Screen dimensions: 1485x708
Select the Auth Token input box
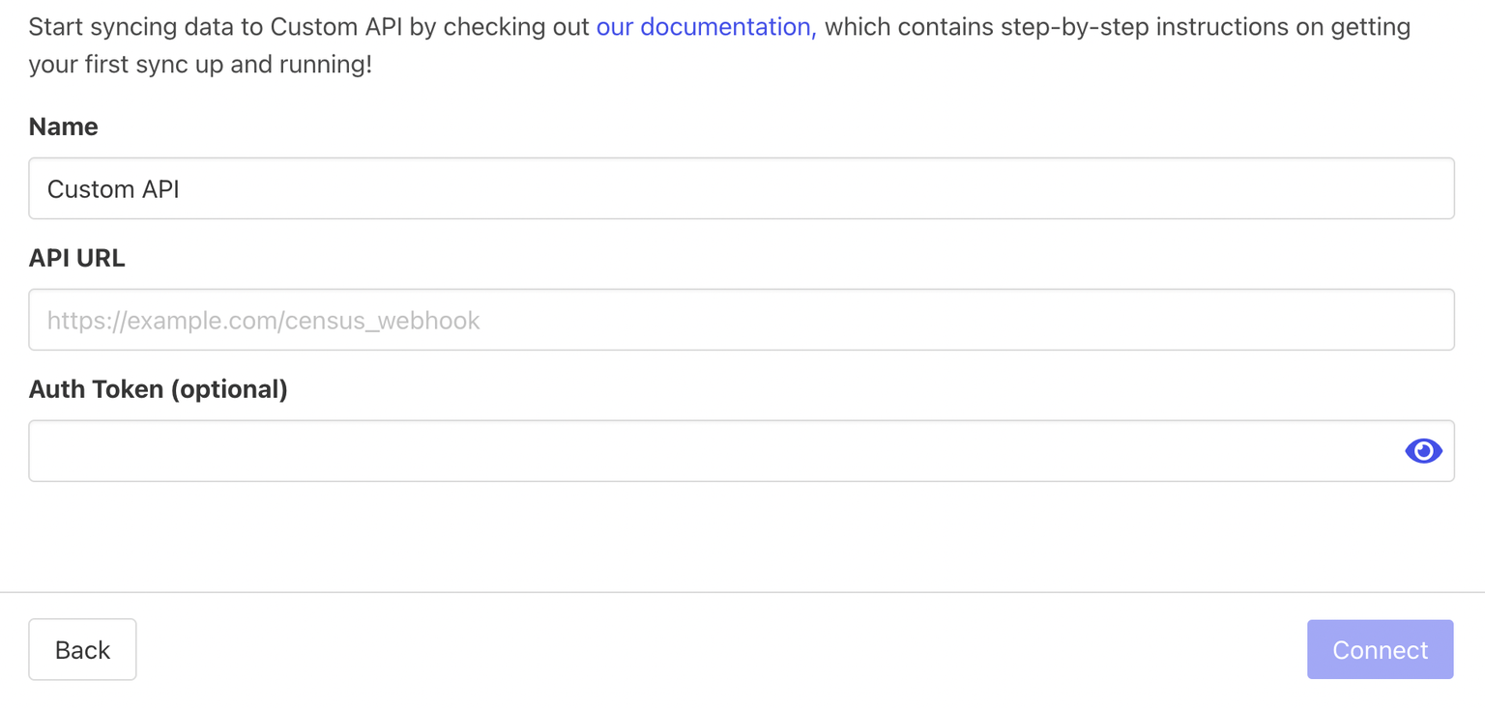tap(715, 451)
